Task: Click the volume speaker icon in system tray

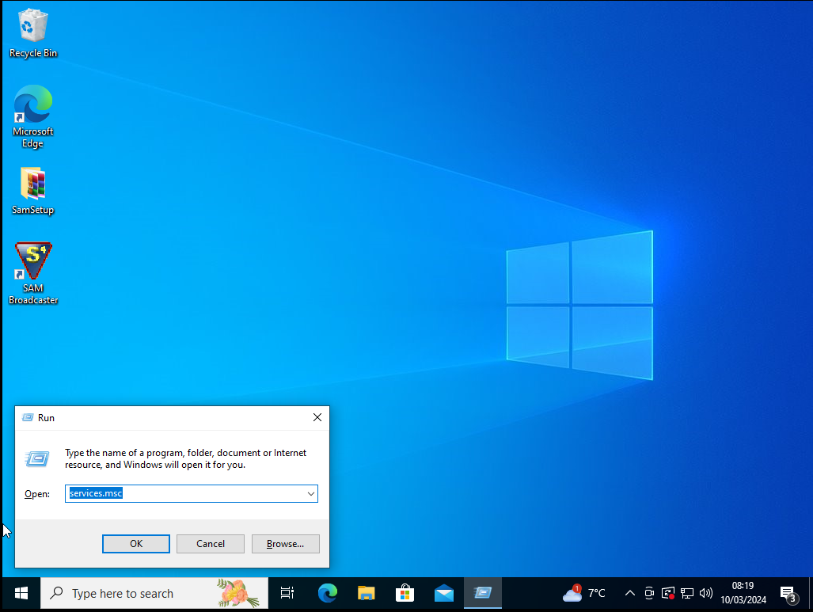Action: click(x=706, y=593)
